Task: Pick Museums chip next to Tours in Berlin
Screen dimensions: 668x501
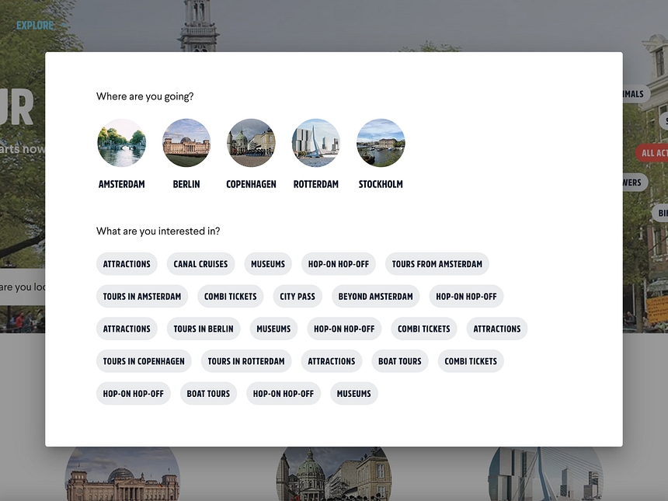Action: point(273,329)
